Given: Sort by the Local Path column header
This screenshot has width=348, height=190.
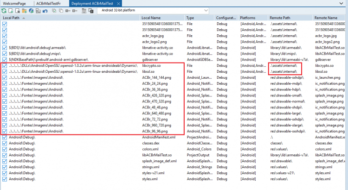Looking at the screenshot, I should pyautogui.click(x=70, y=18).
